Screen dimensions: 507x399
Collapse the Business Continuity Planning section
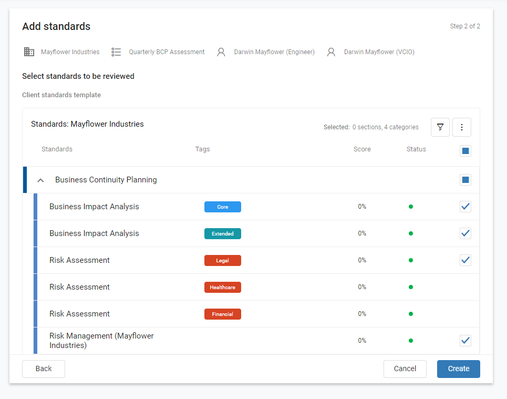[x=40, y=180]
